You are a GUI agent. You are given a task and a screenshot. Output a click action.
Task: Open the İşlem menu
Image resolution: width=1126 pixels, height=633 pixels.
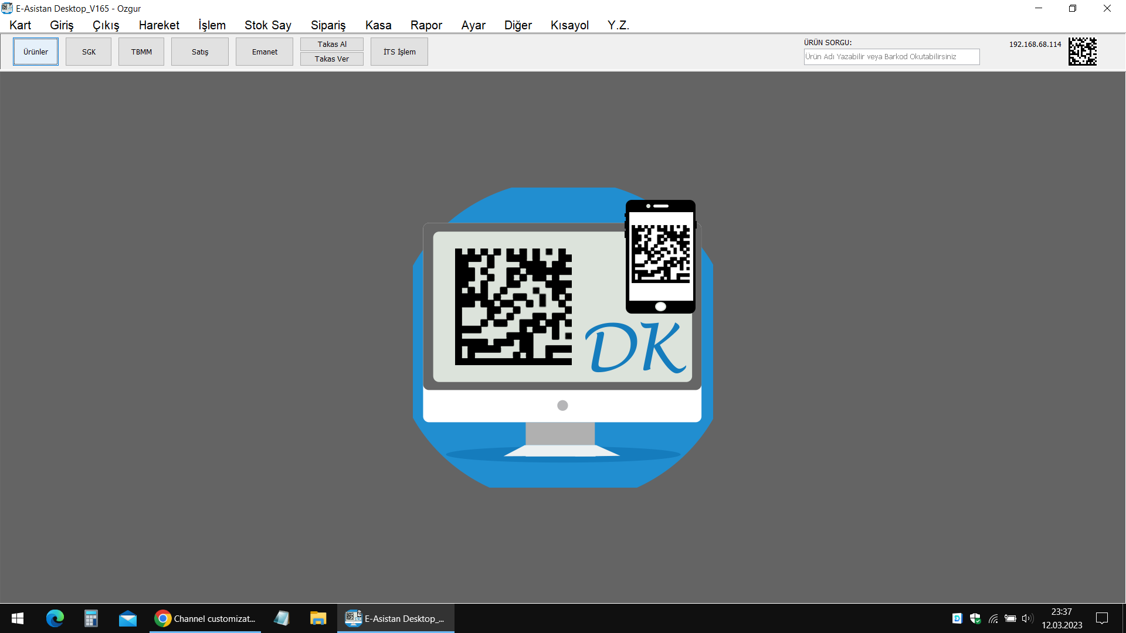click(x=212, y=25)
